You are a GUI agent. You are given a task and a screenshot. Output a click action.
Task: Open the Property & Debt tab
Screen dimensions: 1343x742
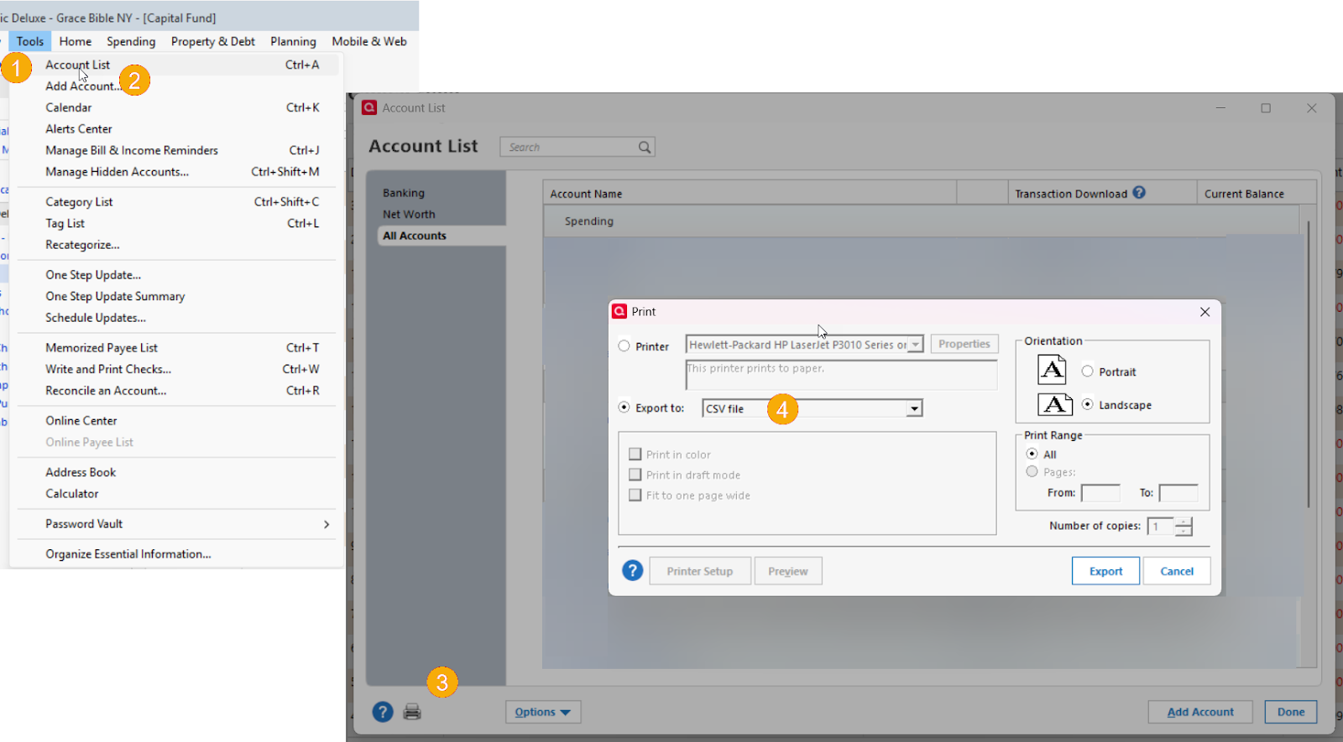[213, 41]
